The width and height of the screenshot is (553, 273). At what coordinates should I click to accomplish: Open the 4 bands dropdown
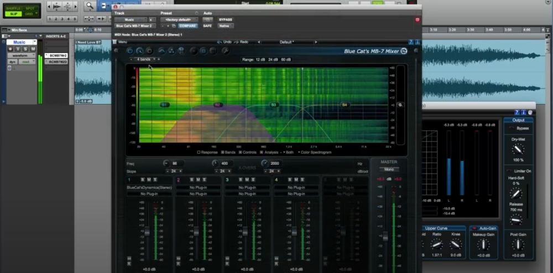point(144,60)
